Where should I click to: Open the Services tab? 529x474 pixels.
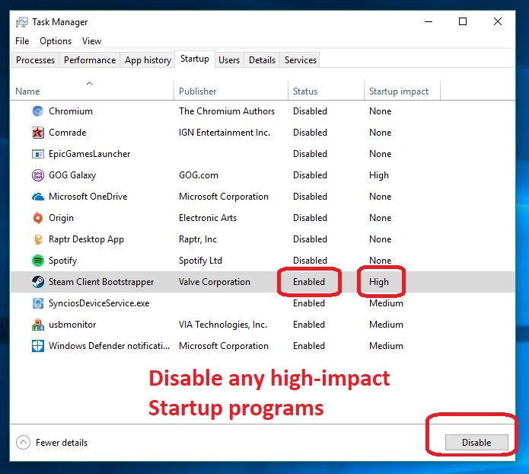pyautogui.click(x=301, y=60)
